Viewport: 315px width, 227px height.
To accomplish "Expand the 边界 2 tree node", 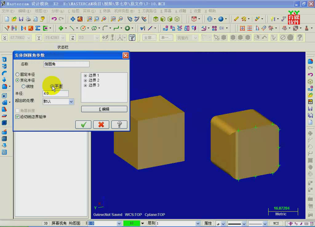I will coord(85,80).
